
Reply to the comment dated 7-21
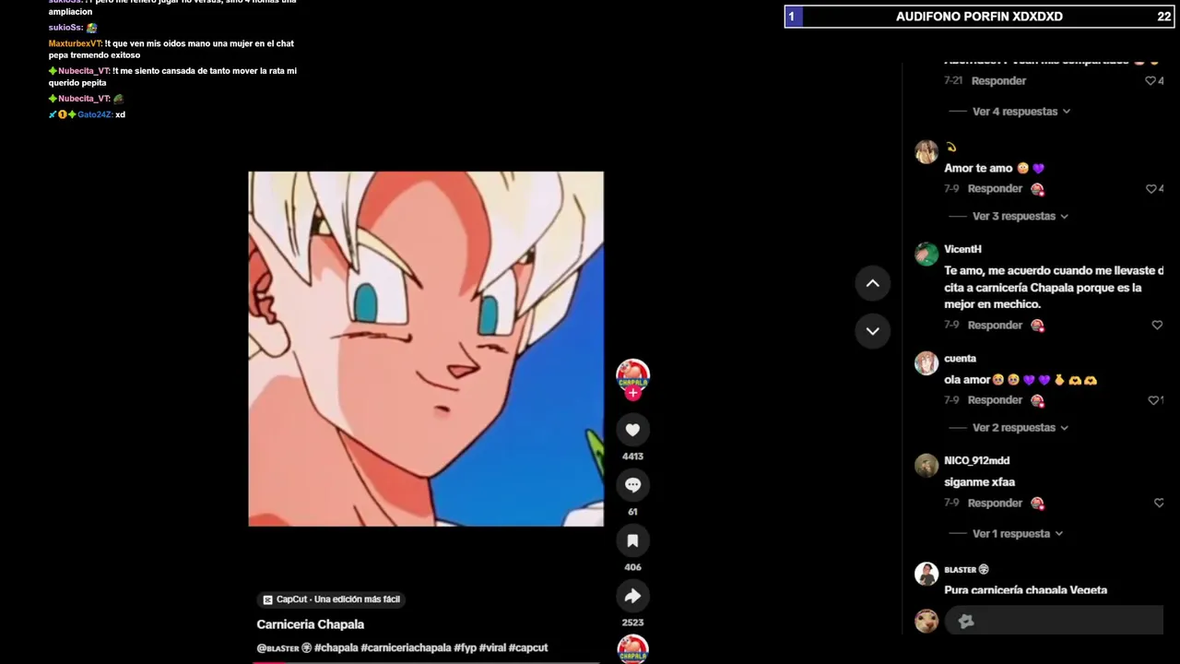998,81
